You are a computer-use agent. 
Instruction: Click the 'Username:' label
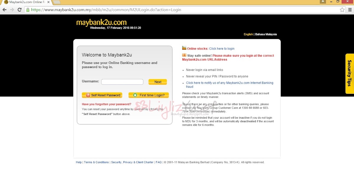[90, 81]
